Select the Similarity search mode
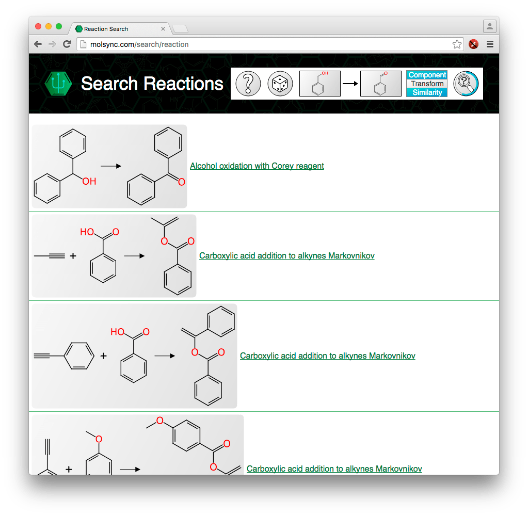The image size is (528, 516). (427, 92)
